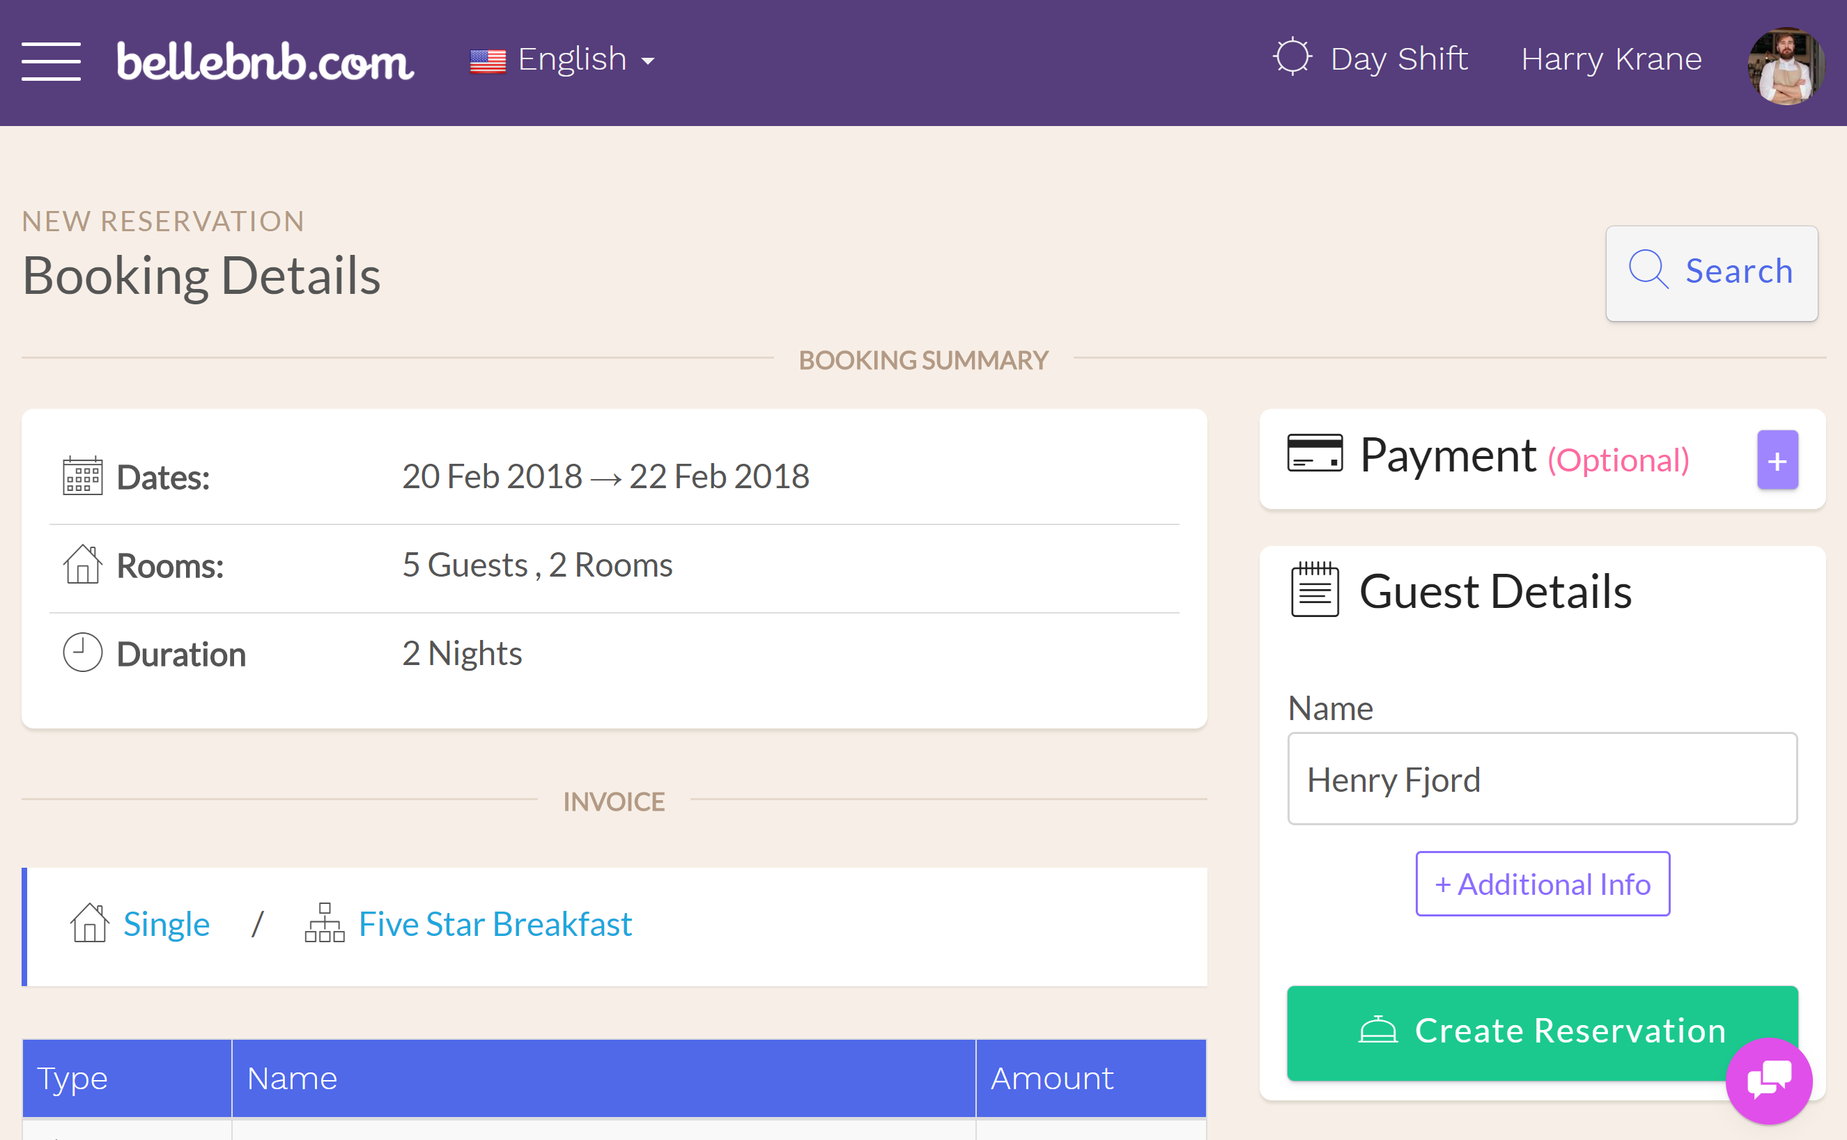Click the Five Star Breakfast addon icon

point(325,923)
